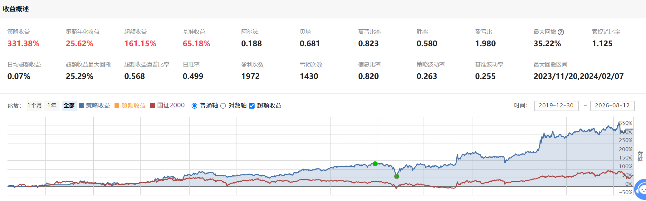The image size is (646, 201).
Task: Click the 信息比率 label
Action: point(369,65)
